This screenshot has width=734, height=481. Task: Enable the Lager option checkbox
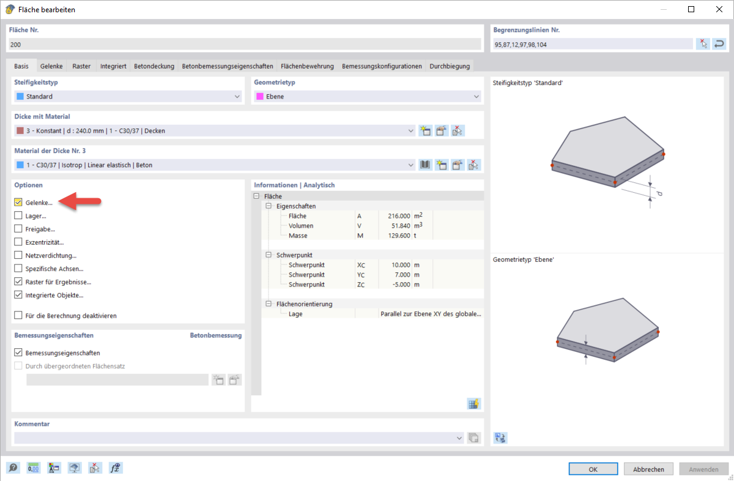point(18,215)
